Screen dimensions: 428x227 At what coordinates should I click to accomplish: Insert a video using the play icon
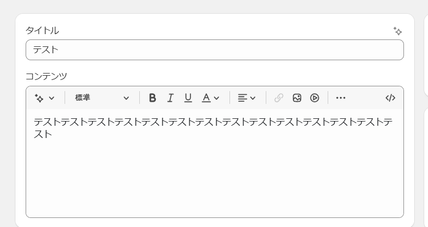[x=315, y=98]
